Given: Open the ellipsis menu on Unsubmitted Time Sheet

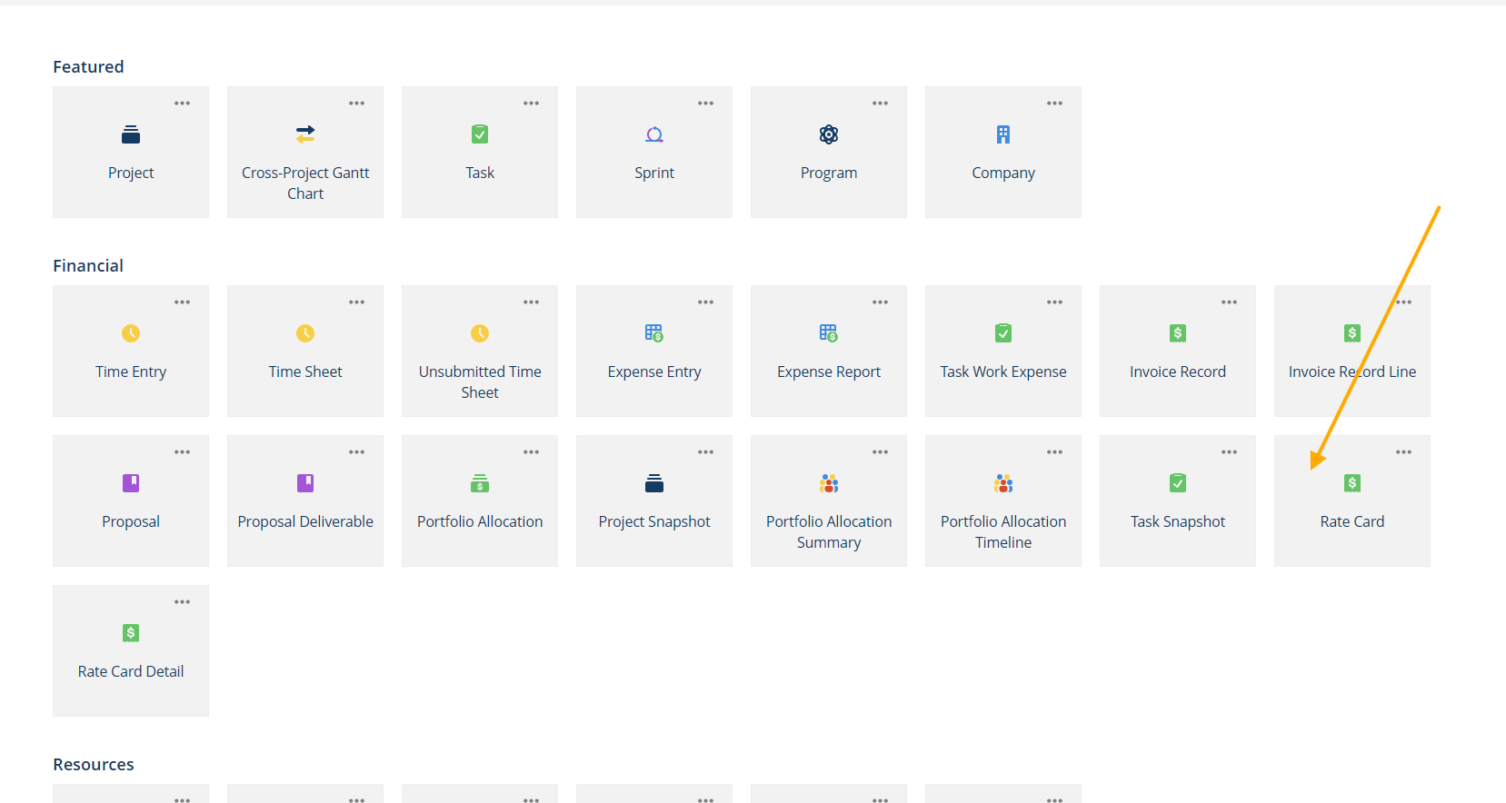Looking at the screenshot, I should tap(532, 302).
